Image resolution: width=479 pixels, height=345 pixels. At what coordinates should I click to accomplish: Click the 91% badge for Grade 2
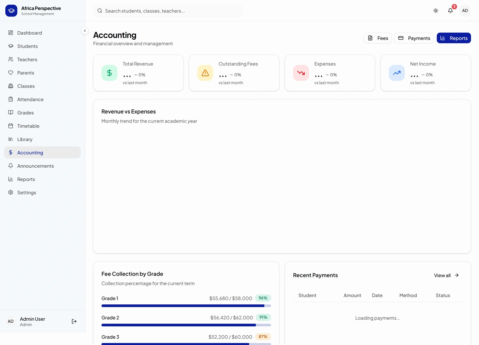point(263,317)
